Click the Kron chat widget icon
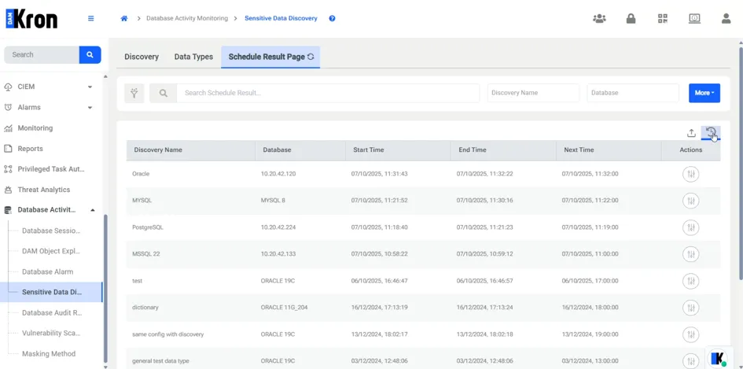Viewport: 743px width, 369px height. [x=719, y=359]
